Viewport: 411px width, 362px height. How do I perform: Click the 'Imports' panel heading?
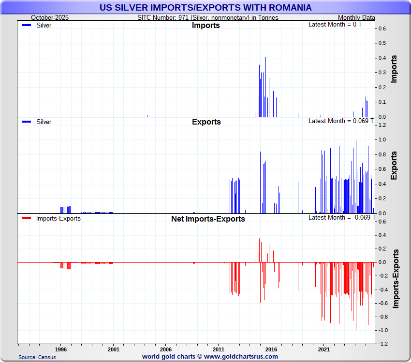pyautogui.click(x=206, y=26)
